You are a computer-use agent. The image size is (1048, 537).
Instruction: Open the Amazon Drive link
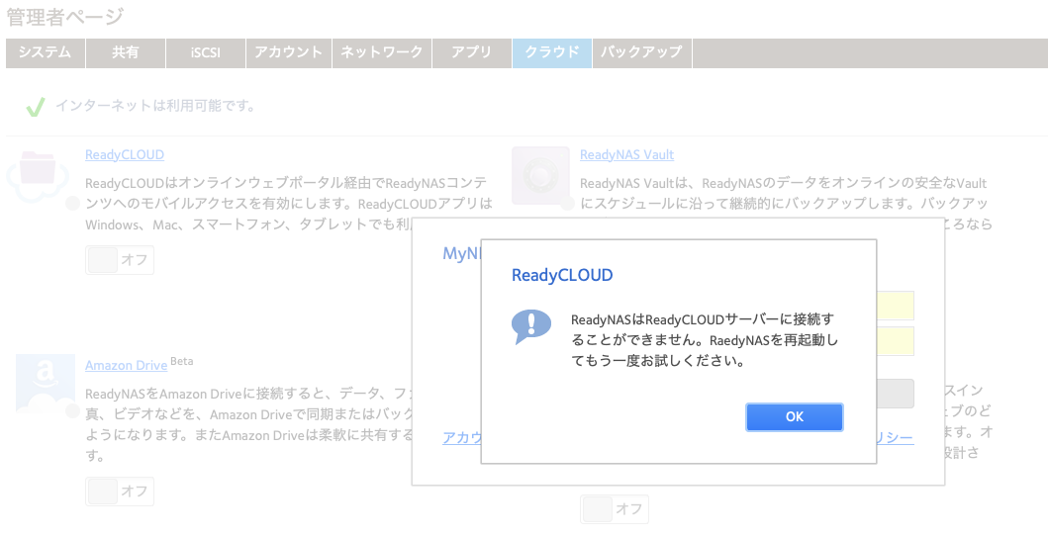(126, 365)
